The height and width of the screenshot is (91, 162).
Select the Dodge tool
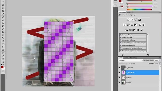pos(3,38)
